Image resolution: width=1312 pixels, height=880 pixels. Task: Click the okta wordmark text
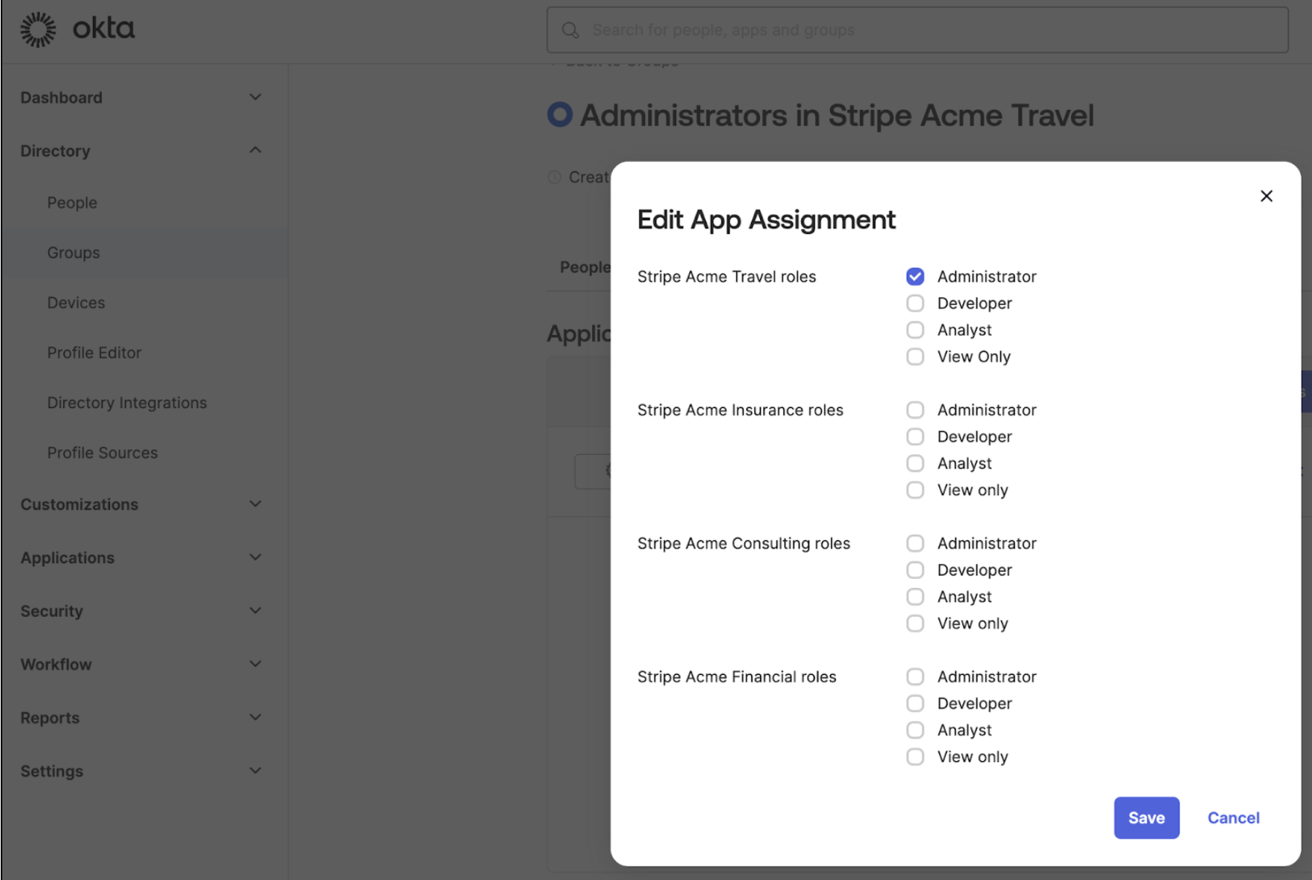tap(103, 29)
